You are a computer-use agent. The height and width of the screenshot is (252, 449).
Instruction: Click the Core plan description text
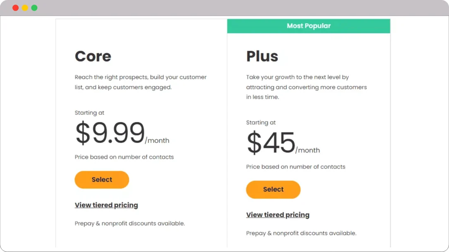coord(141,82)
